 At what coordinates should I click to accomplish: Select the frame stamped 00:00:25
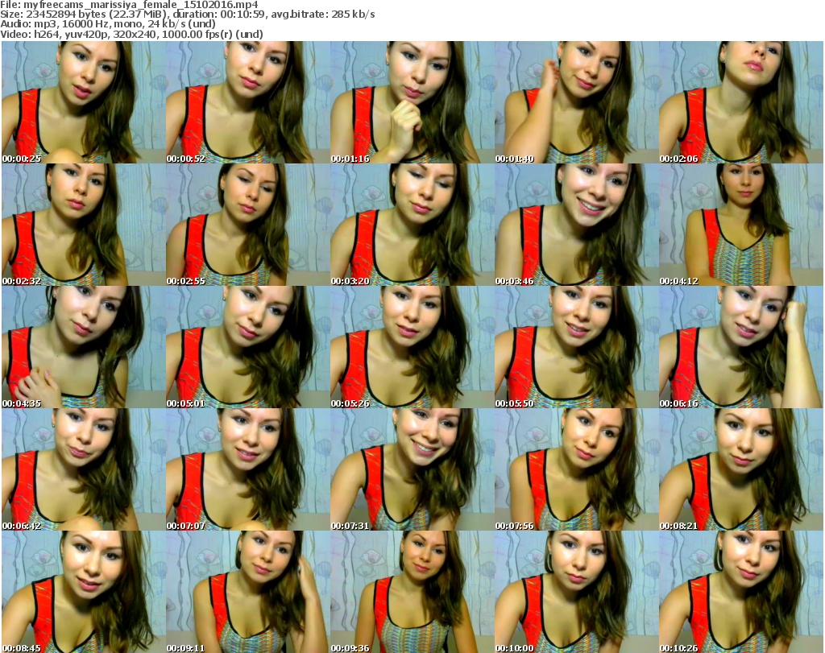[83, 102]
